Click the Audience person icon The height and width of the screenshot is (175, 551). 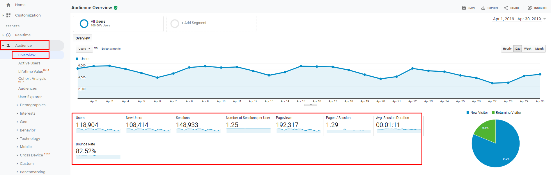(8, 46)
